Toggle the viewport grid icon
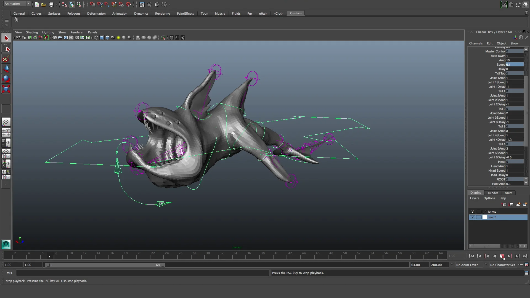The image size is (530, 298). (x=55, y=38)
